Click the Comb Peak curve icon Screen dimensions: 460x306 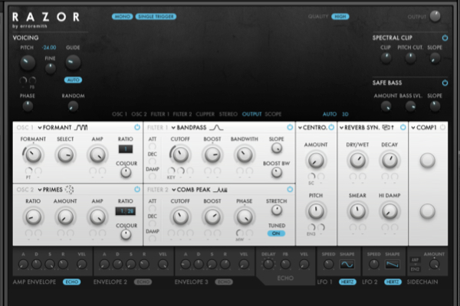pyautogui.click(x=220, y=190)
